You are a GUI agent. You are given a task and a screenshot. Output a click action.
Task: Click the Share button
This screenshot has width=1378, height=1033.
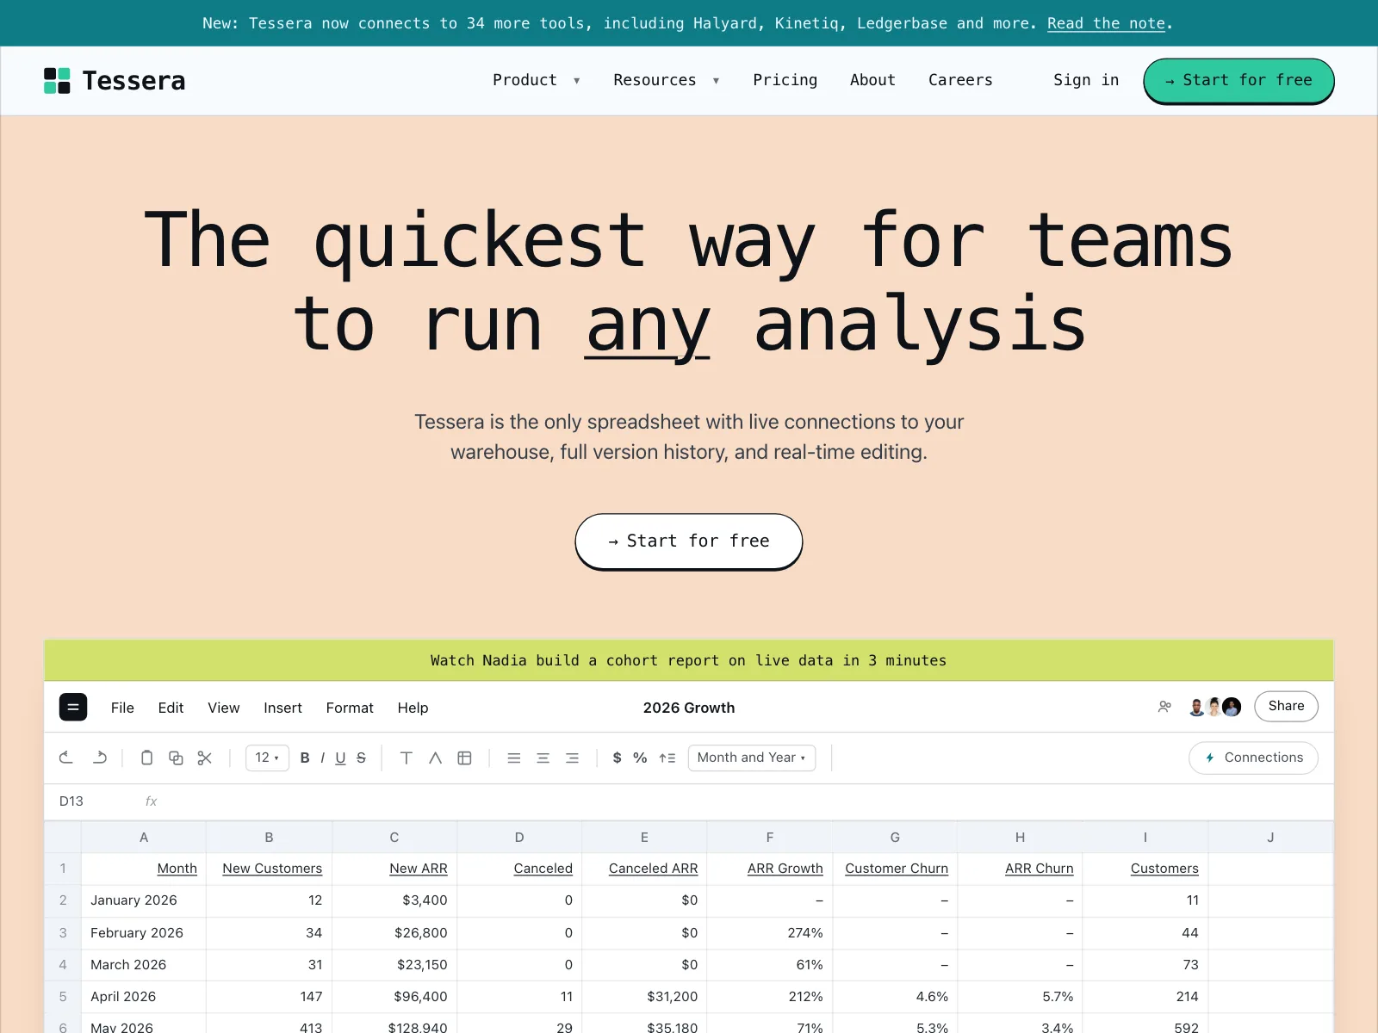(x=1286, y=706)
